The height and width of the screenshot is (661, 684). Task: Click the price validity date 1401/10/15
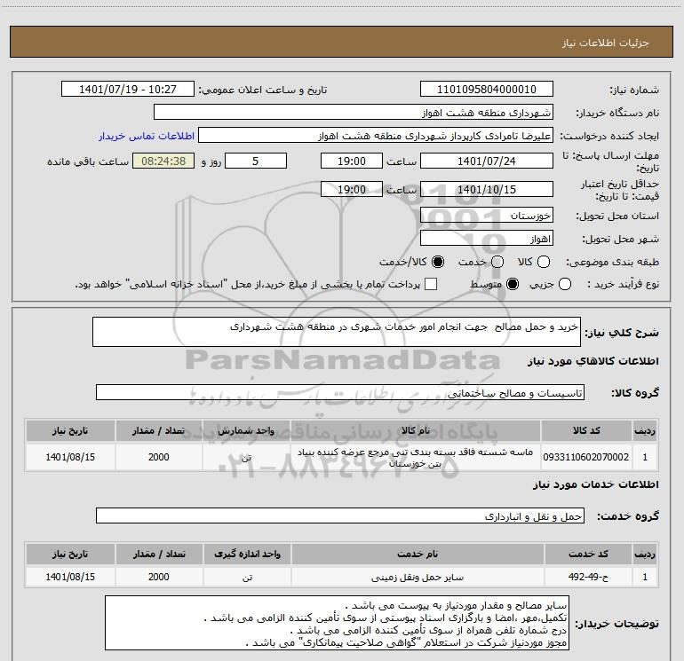point(487,189)
